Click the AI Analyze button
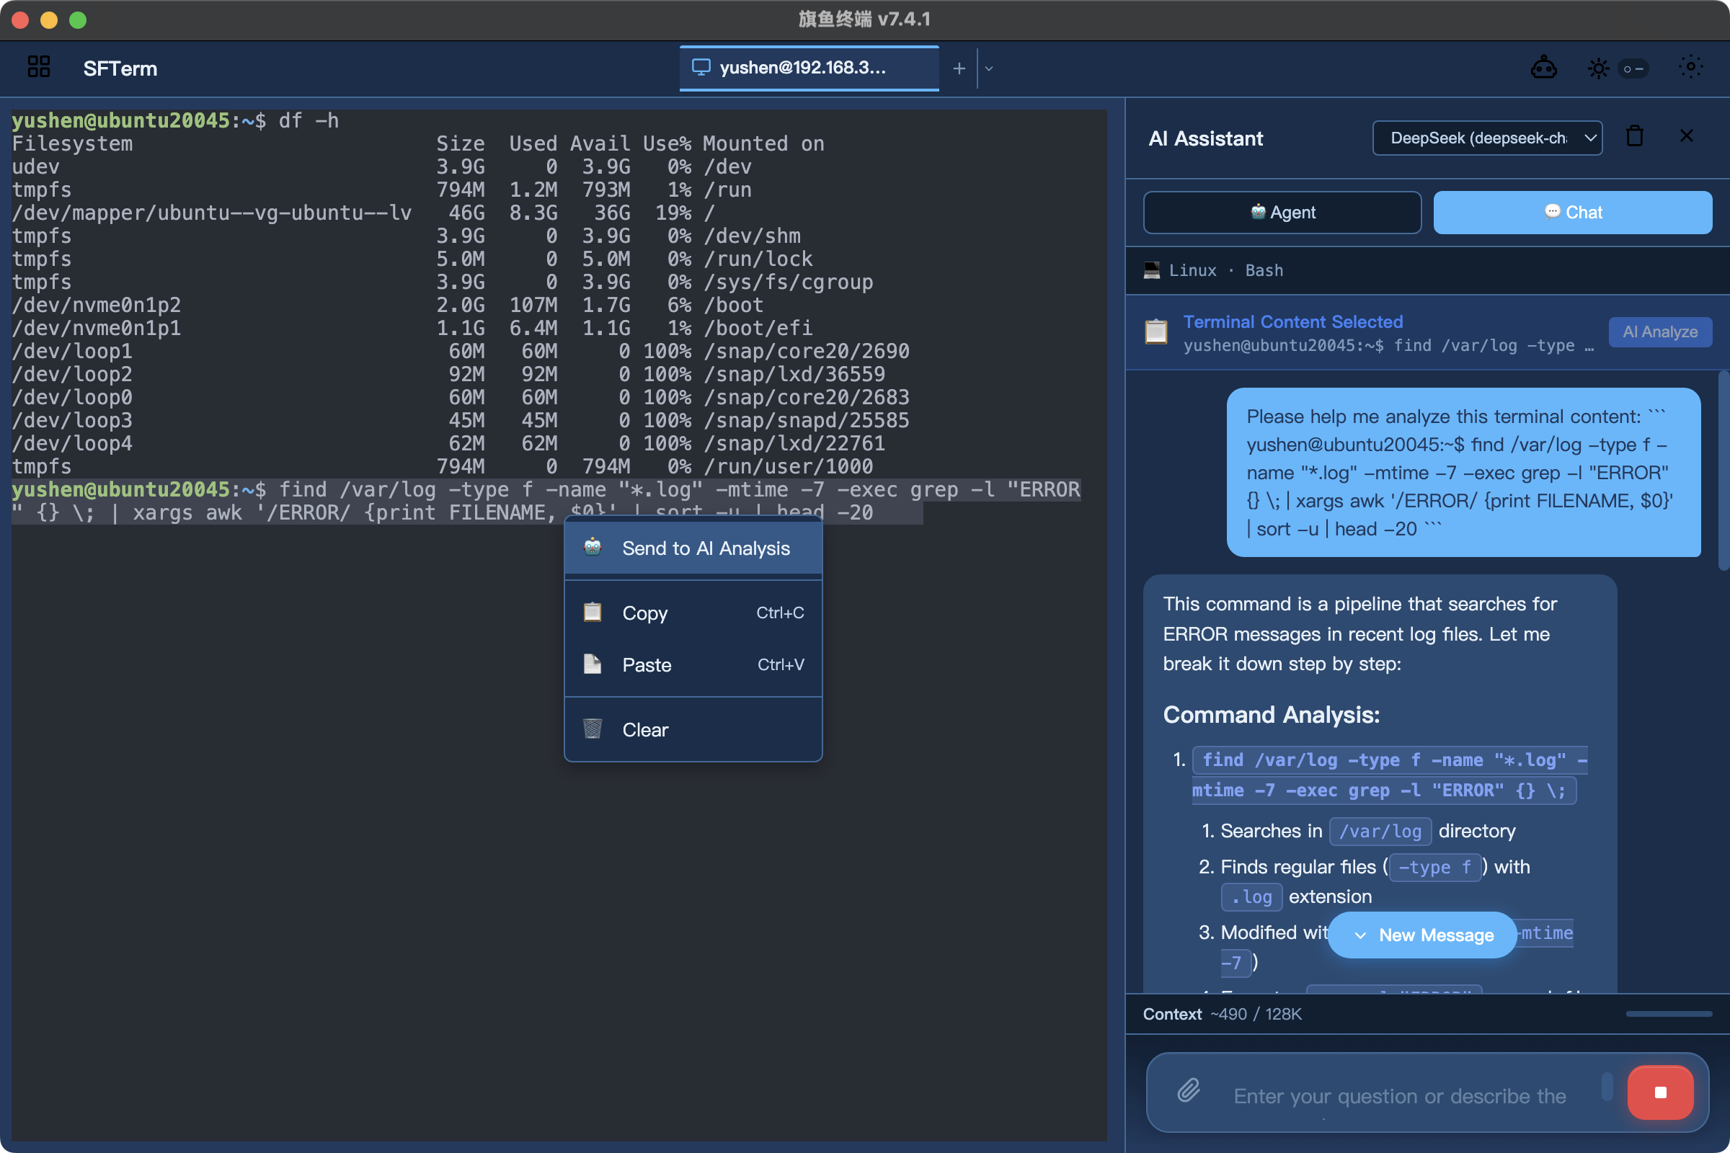This screenshot has height=1153, width=1730. [1659, 332]
